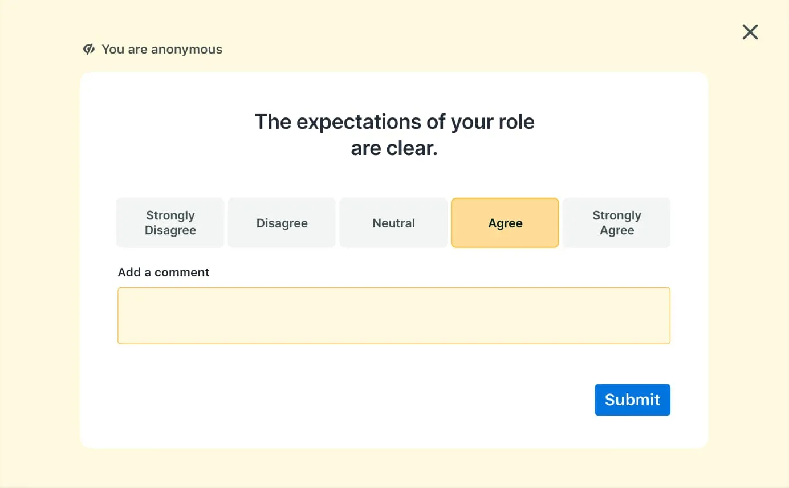Viewport: 789px width, 488px height.
Task: Submit the survey response
Action: point(632,400)
